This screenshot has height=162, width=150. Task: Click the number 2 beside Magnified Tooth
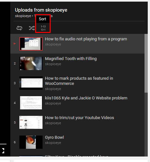15,64
